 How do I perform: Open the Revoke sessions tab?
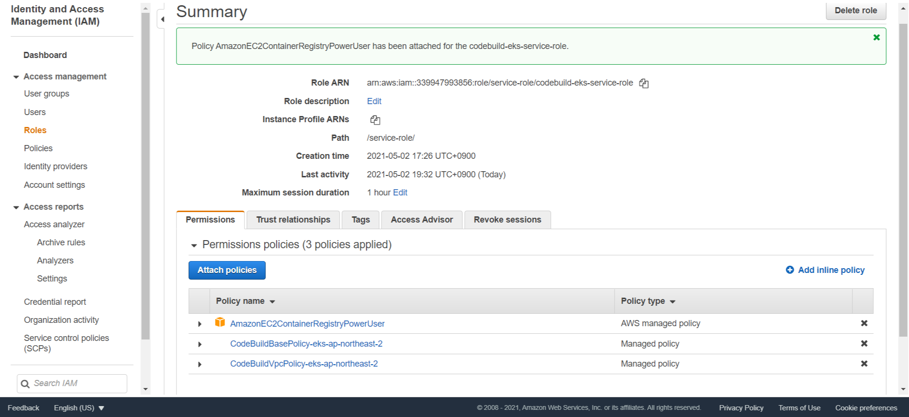click(x=507, y=220)
